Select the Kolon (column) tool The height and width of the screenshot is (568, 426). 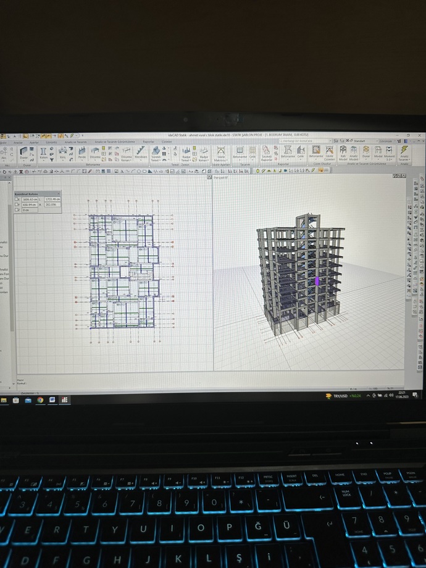(43, 154)
